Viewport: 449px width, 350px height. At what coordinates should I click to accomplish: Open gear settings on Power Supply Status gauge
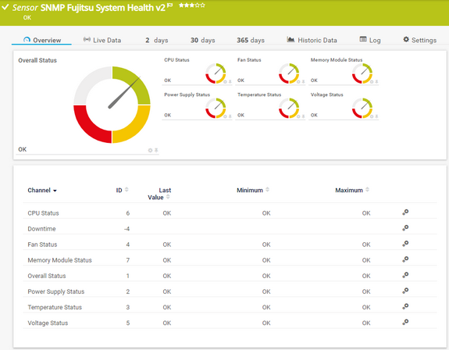(x=225, y=116)
